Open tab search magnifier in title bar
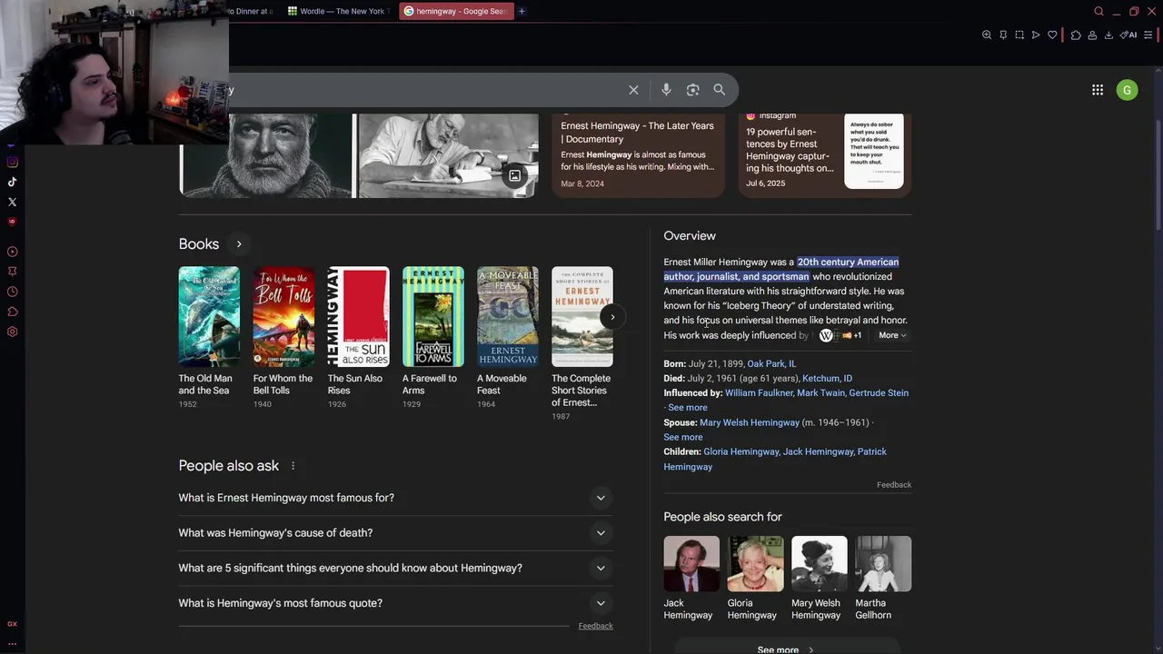This screenshot has width=1163, height=654. (1098, 11)
